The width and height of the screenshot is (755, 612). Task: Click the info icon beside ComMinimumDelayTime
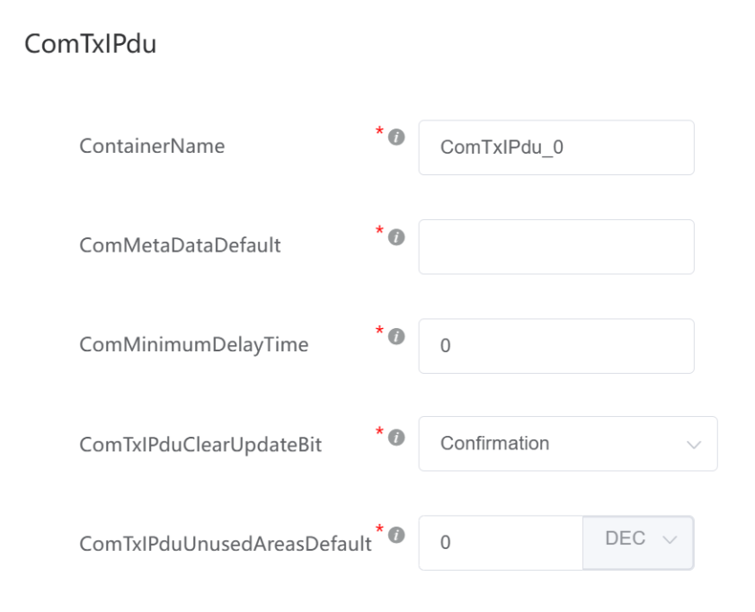click(396, 337)
